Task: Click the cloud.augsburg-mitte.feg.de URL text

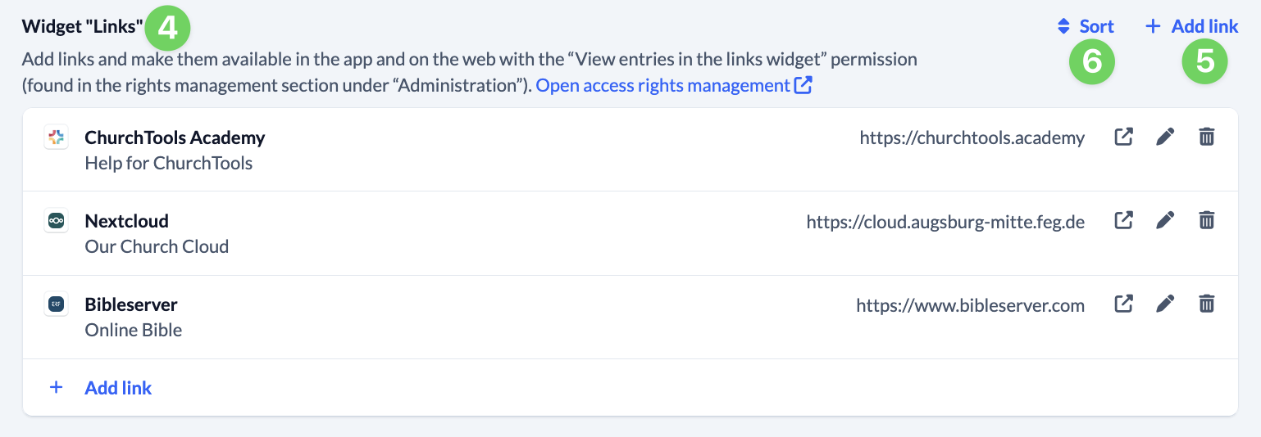Action: coord(945,222)
